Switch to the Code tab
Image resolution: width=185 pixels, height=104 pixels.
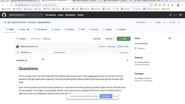pos(10,29)
